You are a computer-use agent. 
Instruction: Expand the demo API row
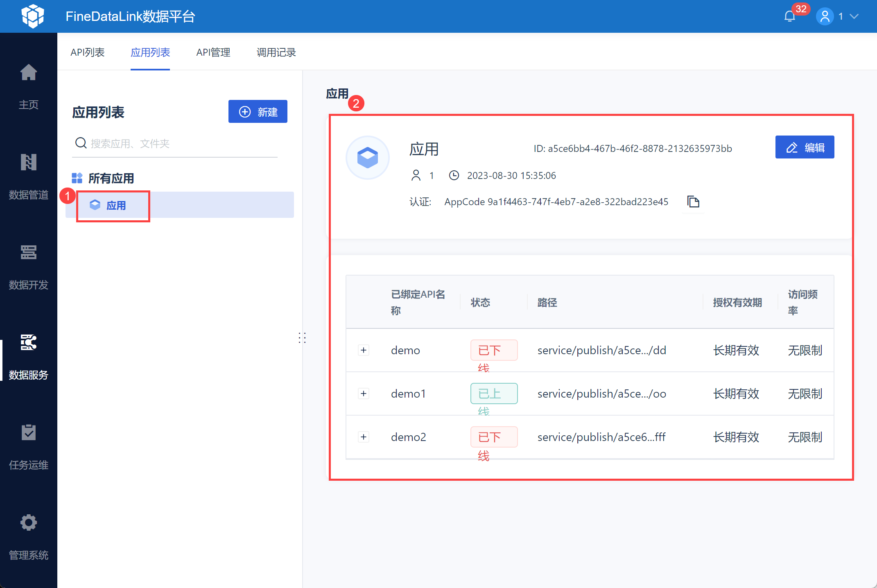pos(364,350)
